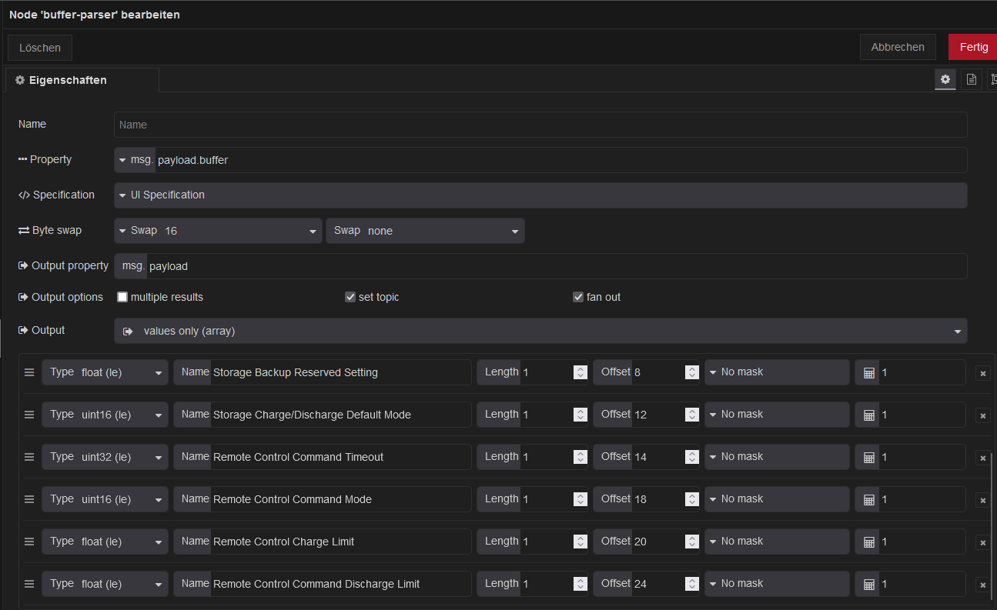
Task: Delete the Storage Backup Reserved Setting row
Action: coord(982,373)
